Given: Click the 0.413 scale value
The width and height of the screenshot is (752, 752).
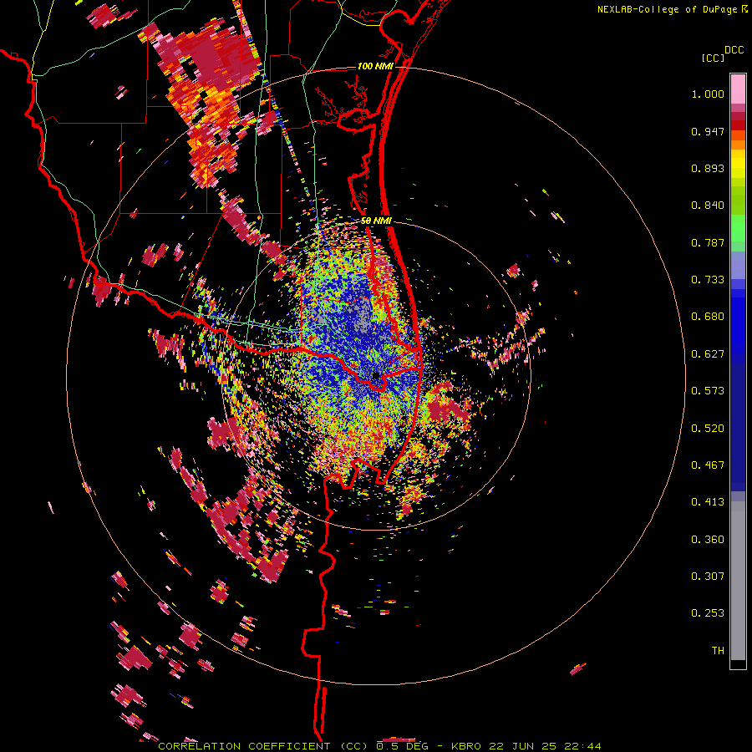Looking at the screenshot, I should click(708, 502).
